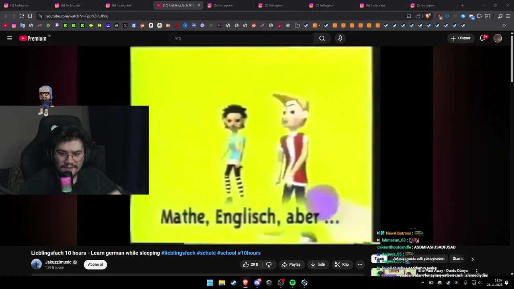
Task: Open the Amazon bookmark
Action: [x=159, y=25]
